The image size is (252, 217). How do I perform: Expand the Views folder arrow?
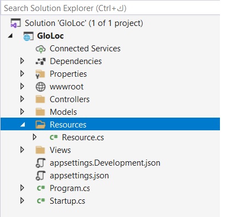pos(22,150)
